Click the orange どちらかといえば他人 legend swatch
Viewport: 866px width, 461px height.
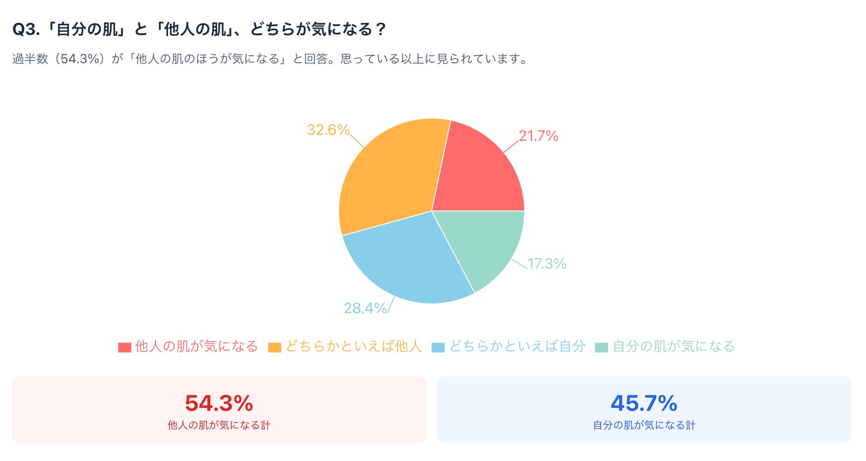(275, 347)
